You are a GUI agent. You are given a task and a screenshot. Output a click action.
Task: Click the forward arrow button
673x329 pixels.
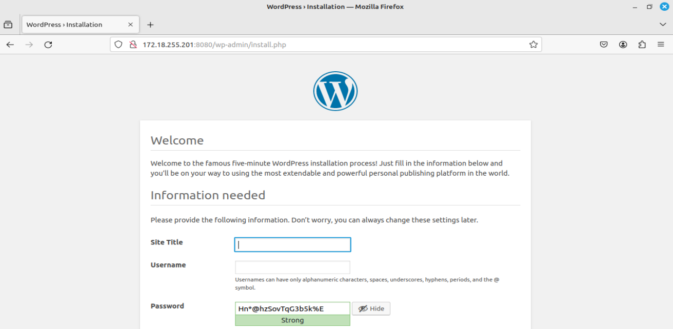(x=29, y=45)
